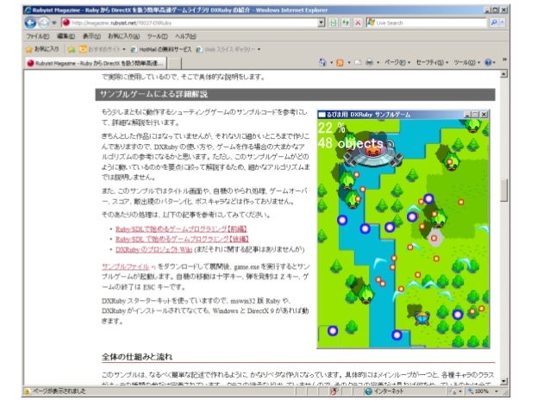Open the セーフティ(S) command bar menu

432,62
